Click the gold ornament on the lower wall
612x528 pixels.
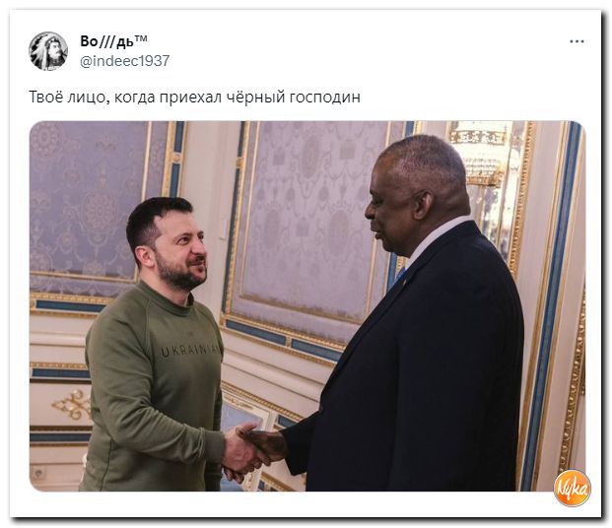tap(73, 405)
